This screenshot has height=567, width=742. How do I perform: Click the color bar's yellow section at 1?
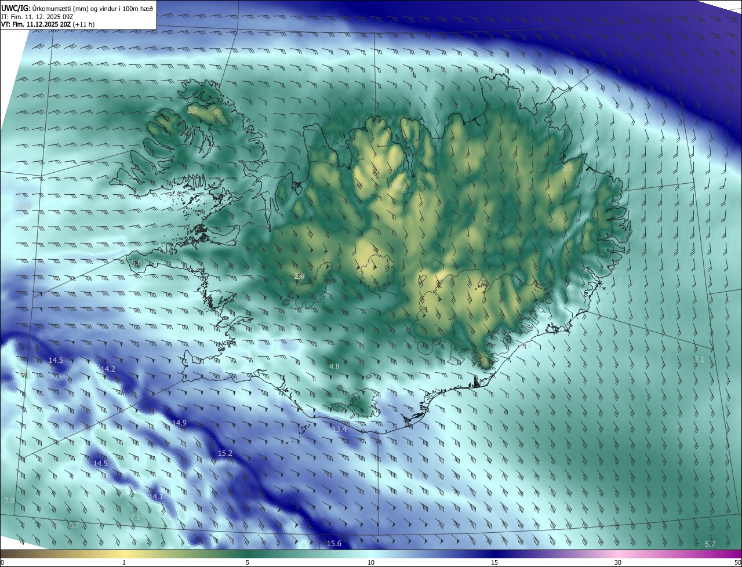click(124, 554)
